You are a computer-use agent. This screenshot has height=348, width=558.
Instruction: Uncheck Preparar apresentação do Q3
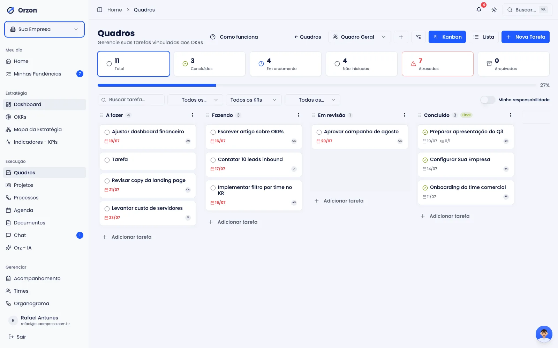tap(425, 132)
